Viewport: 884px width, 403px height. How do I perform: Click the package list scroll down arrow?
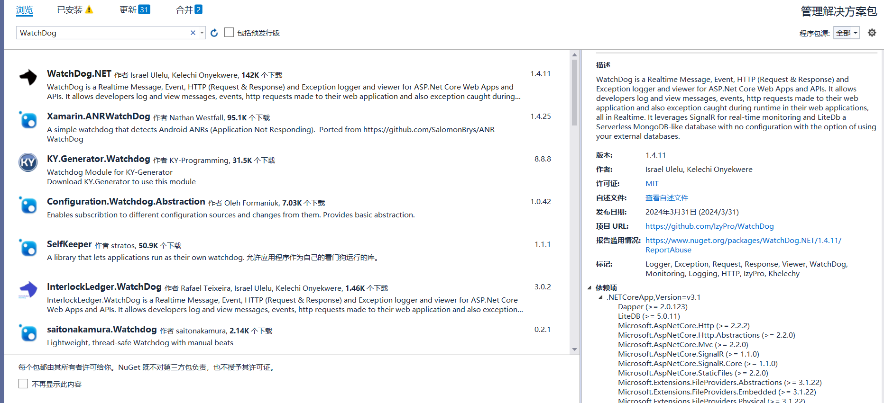click(574, 349)
